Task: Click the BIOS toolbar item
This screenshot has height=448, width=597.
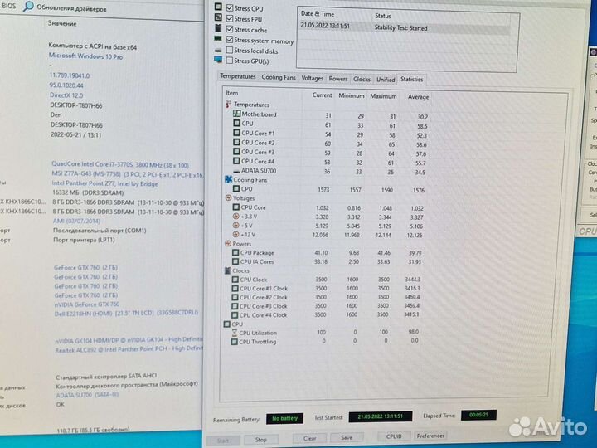Action: click(8, 6)
